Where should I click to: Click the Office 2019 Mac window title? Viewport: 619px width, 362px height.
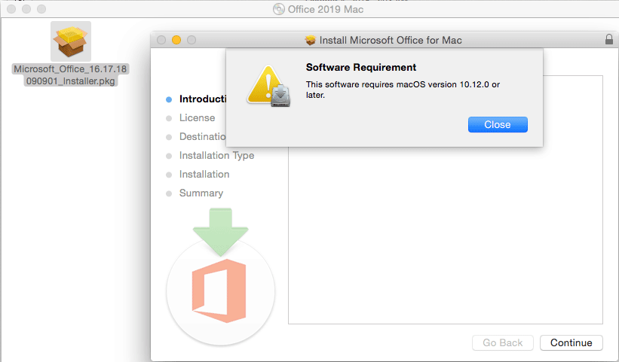(x=325, y=9)
